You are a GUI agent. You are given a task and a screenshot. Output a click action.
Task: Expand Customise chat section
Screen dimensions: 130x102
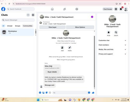112,40
